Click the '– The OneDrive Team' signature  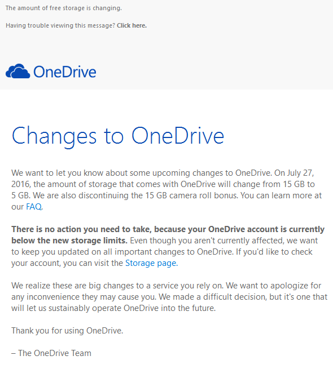click(x=51, y=353)
